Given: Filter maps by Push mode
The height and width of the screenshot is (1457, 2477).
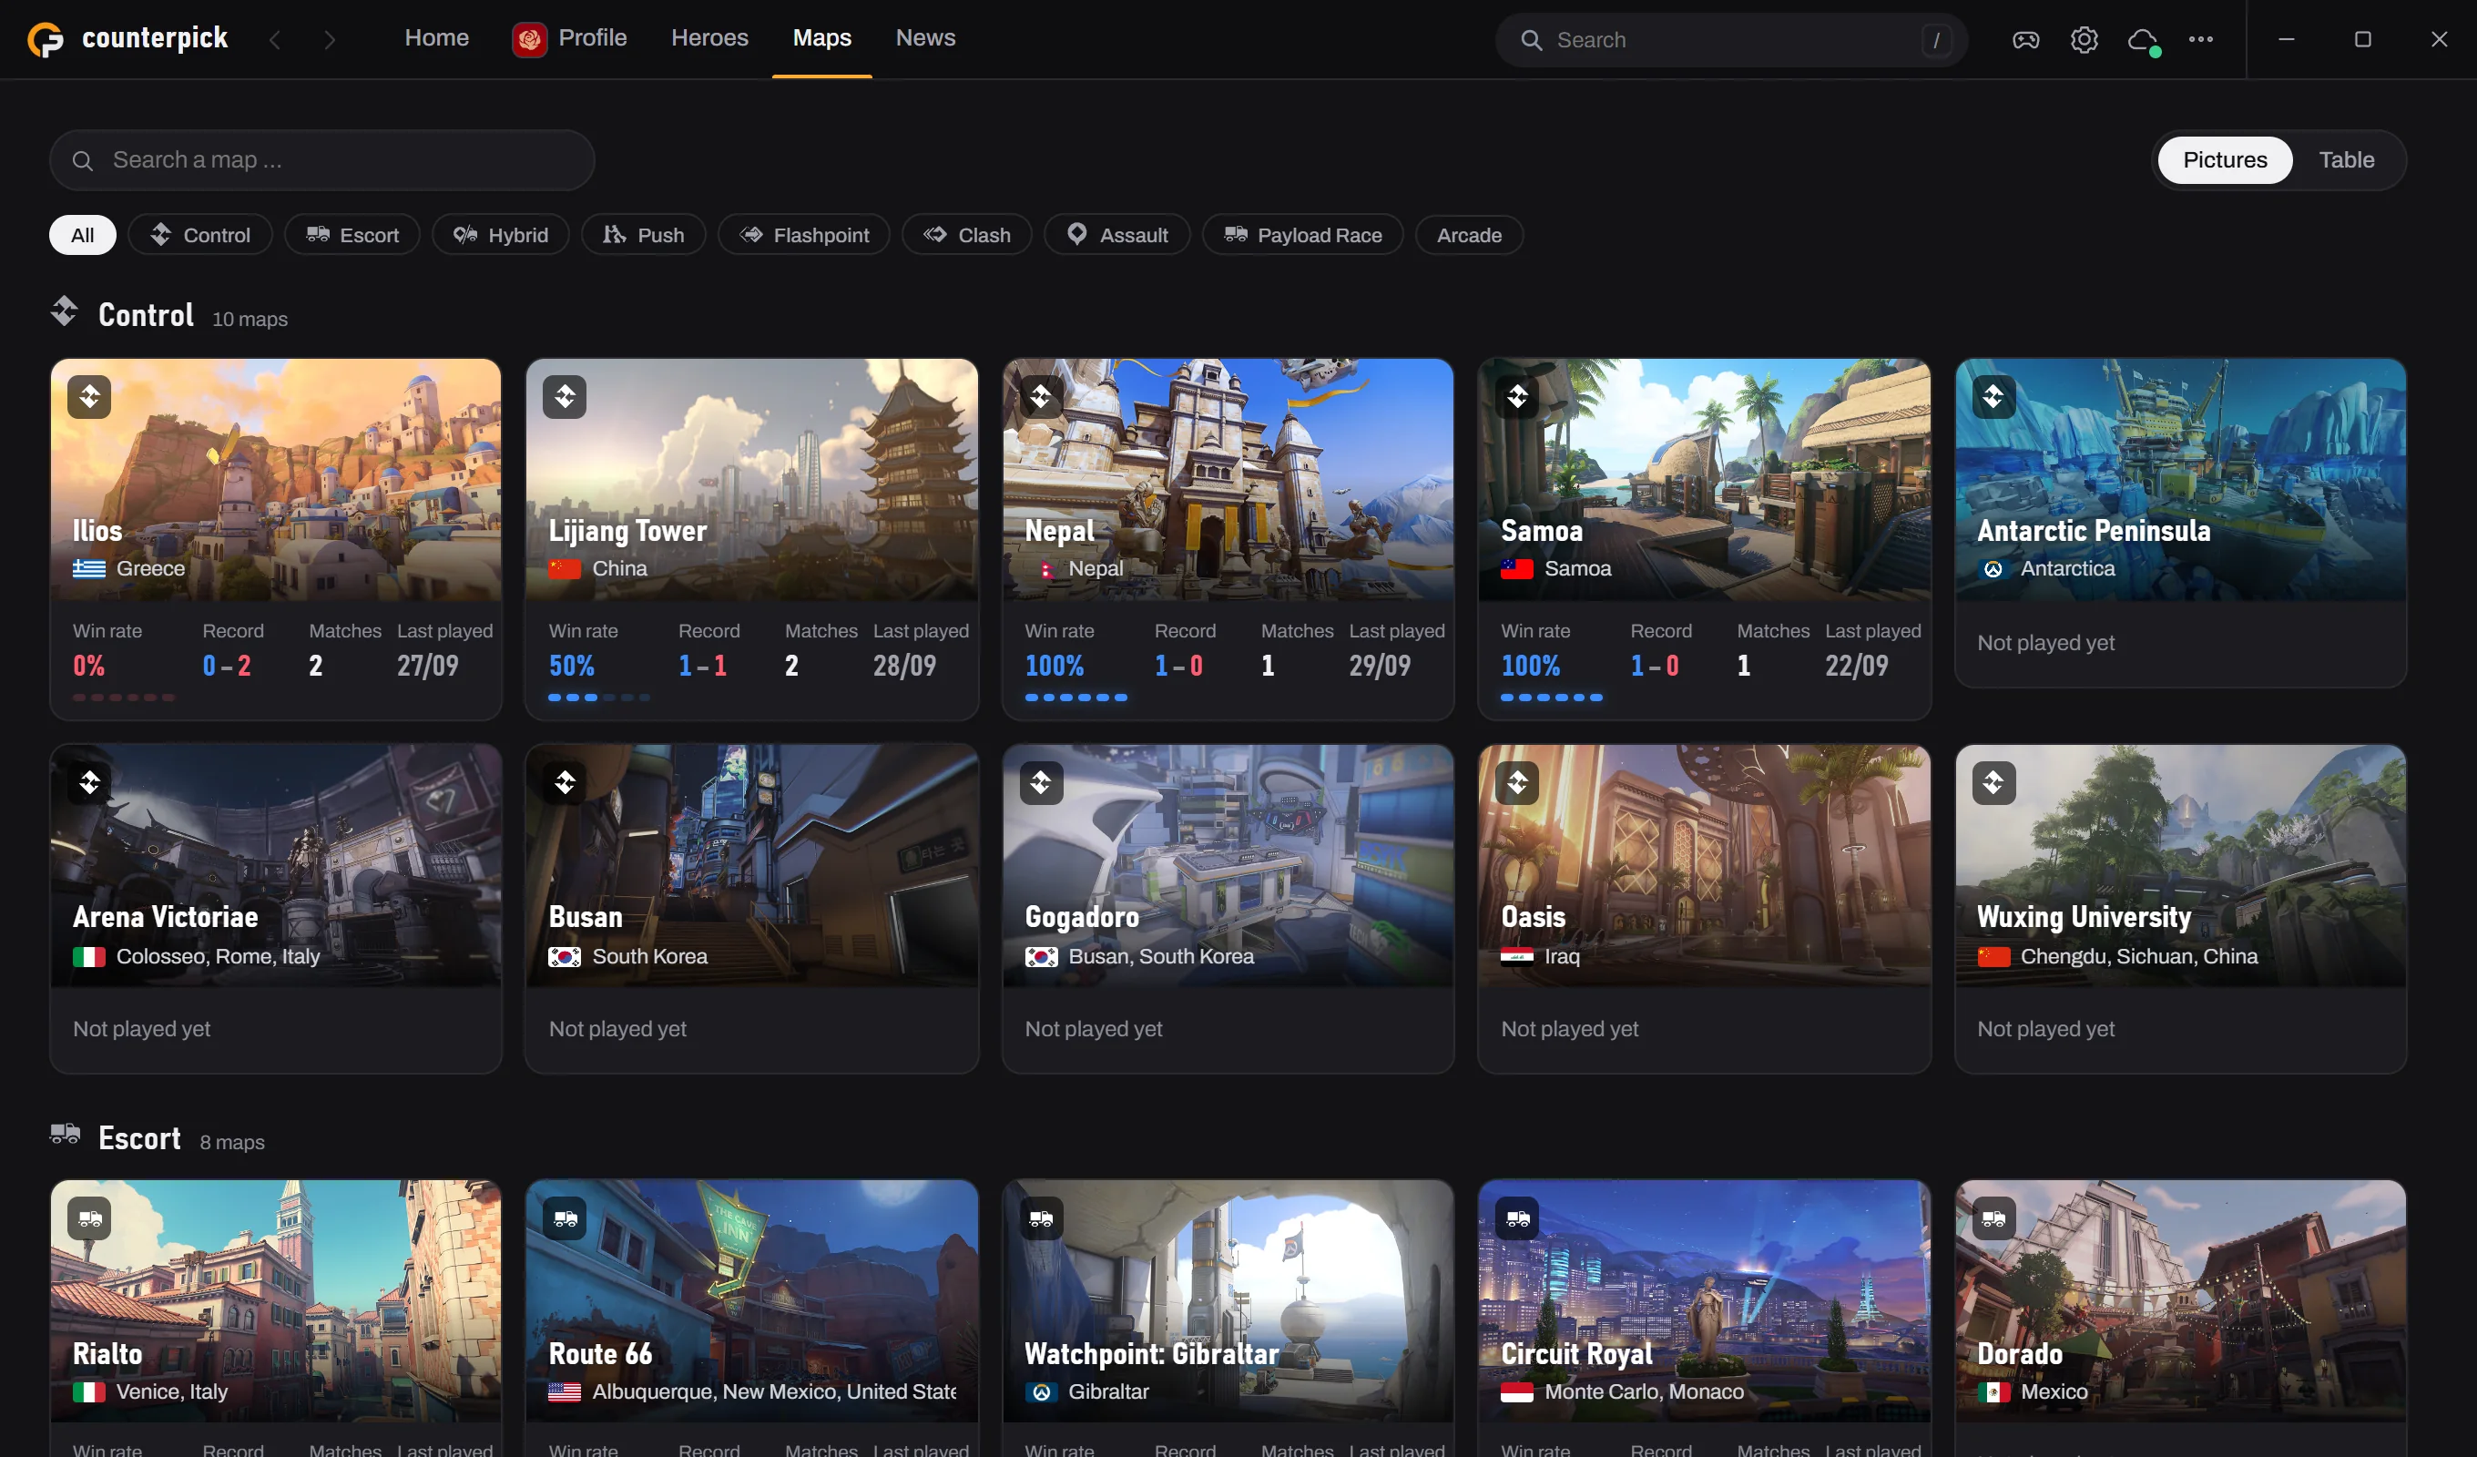Looking at the screenshot, I should pos(643,235).
